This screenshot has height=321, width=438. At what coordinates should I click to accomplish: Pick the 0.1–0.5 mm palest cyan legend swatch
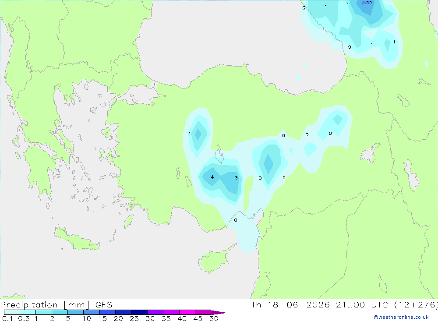pos(12,312)
